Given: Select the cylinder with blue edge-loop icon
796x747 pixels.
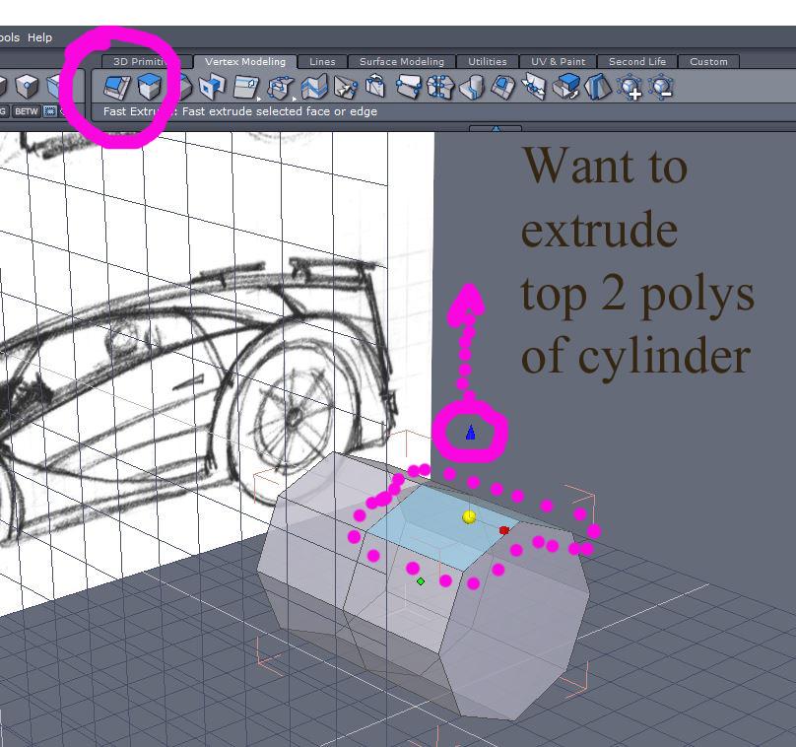Looking at the screenshot, I should (472, 87).
